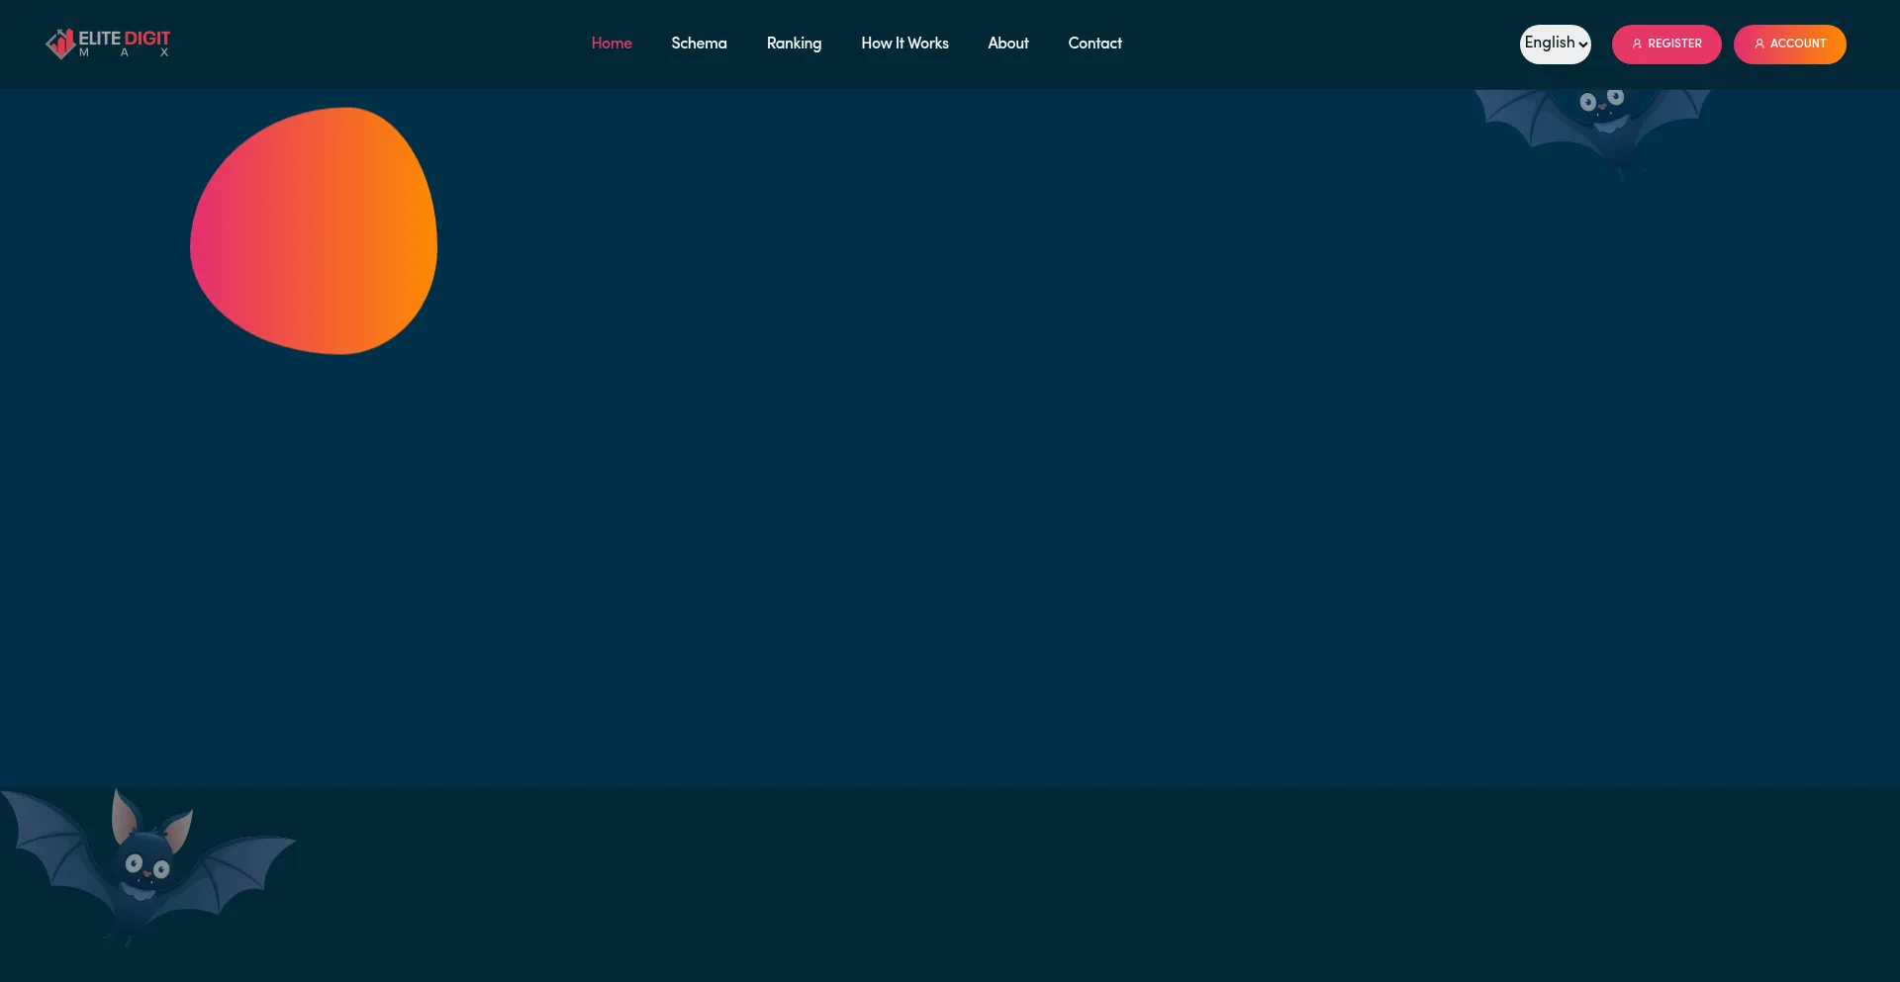This screenshot has height=982, width=1900.
Task: Click the user icon inside the Register button
Action: coord(1637,45)
